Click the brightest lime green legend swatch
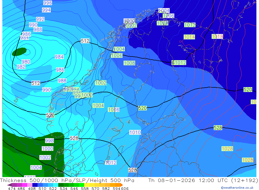 coord(82,185)
